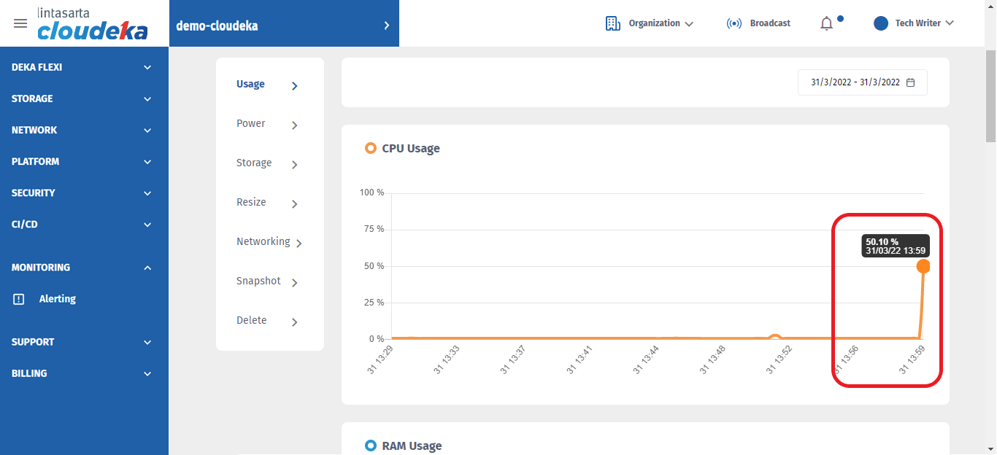The height and width of the screenshot is (455, 997).
Task: Toggle the RAM Usage legend marker
Action: click(370, 446)
